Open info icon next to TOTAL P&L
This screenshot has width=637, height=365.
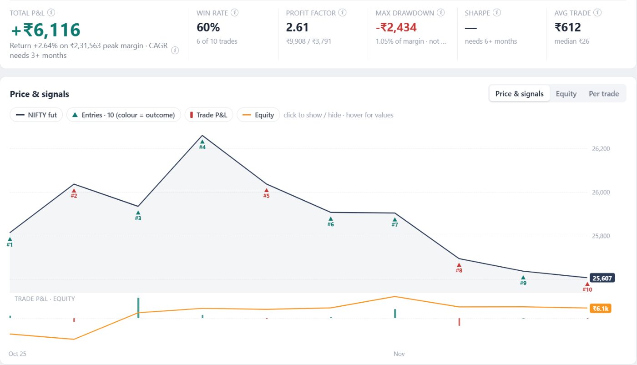click(51, 13)
